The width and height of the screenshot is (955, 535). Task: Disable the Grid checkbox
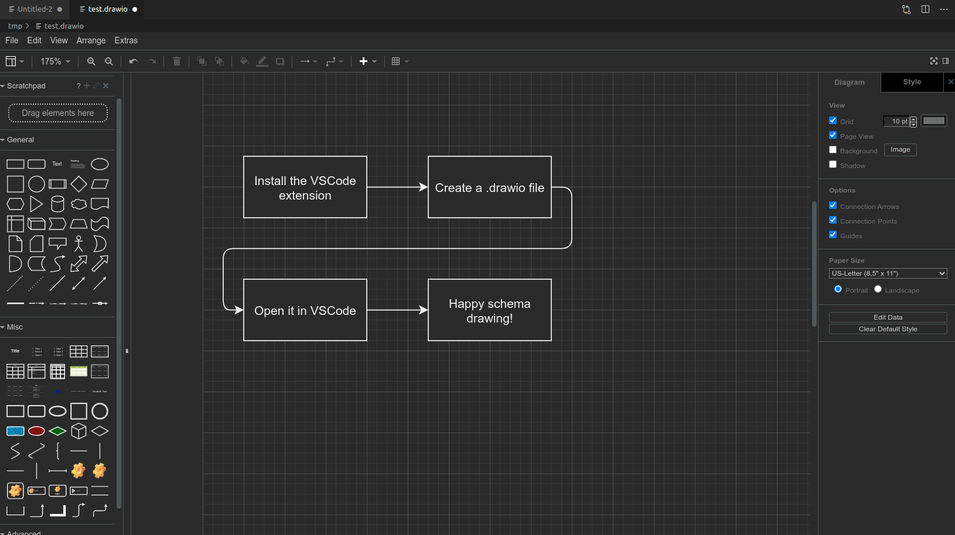833,121
